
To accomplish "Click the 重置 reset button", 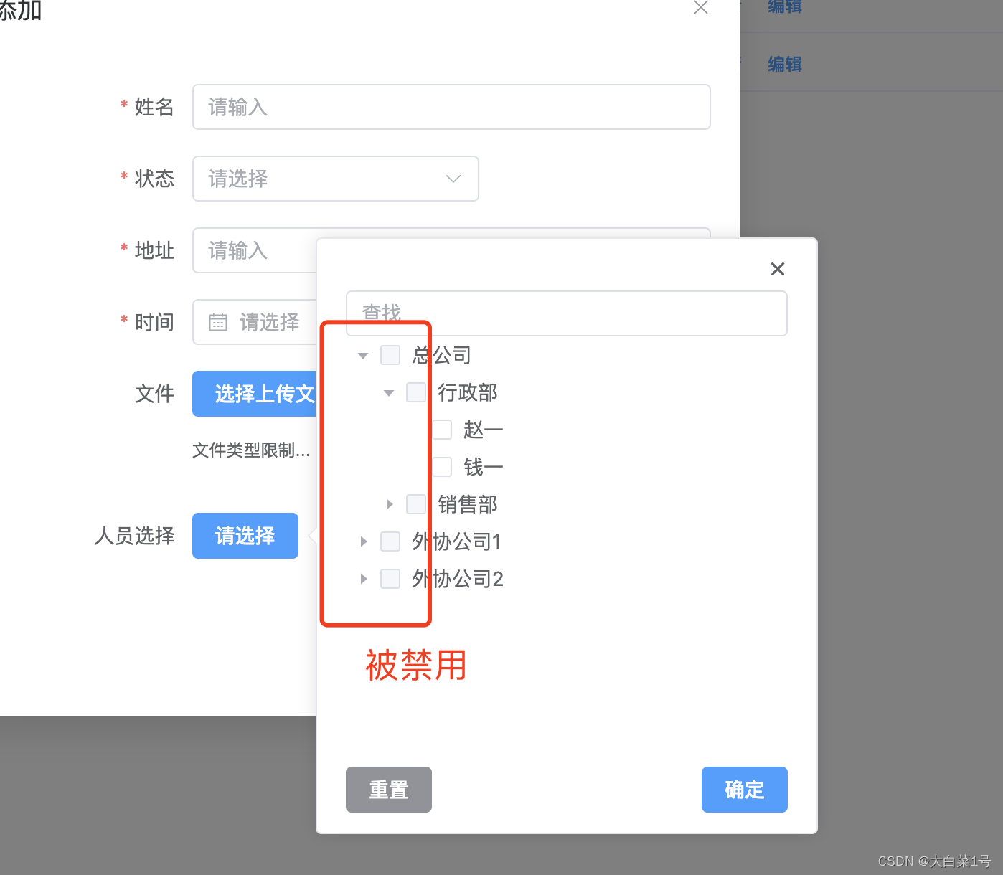I will pos(388,790).
